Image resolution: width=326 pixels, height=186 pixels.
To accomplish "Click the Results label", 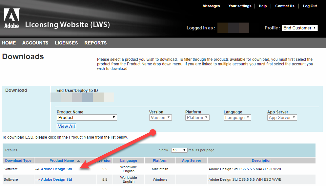I will pyautogui.click(x=11, y=150).
